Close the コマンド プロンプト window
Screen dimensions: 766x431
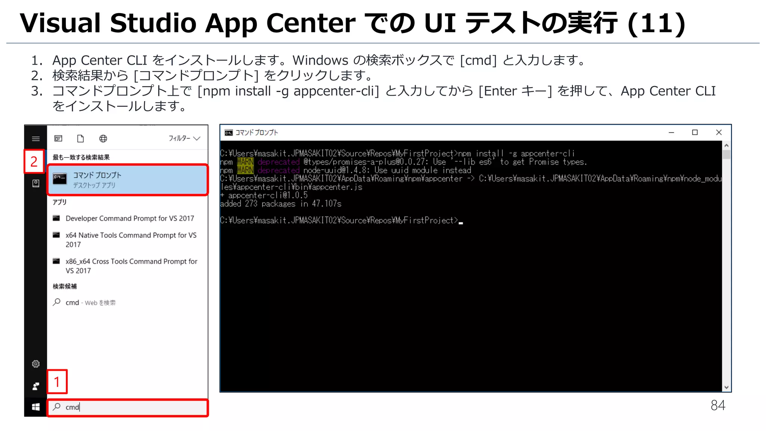point(719,132)
